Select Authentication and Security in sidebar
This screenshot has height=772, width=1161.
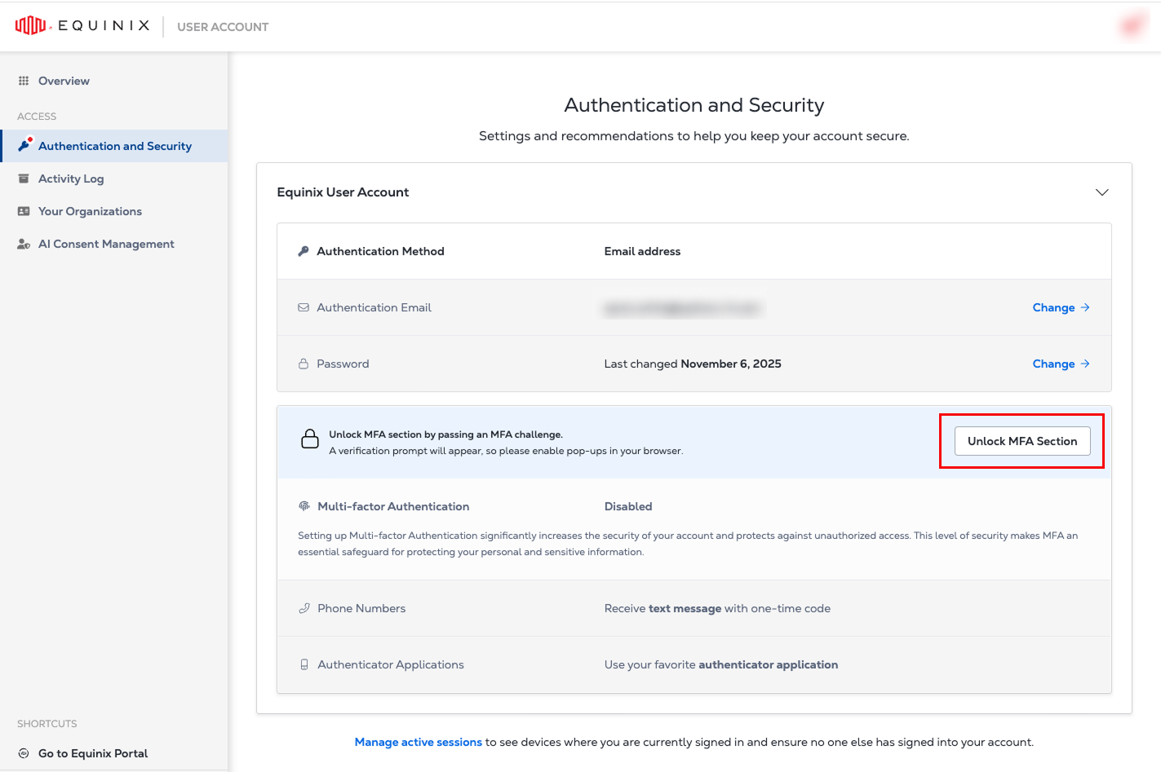coord(114,146)
